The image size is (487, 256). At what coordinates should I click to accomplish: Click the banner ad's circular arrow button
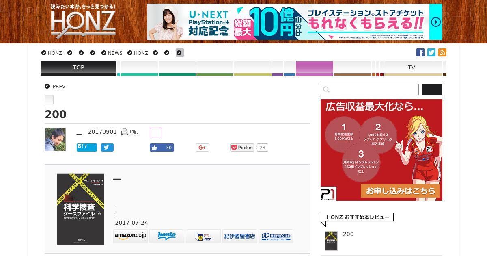click(435, 22)
